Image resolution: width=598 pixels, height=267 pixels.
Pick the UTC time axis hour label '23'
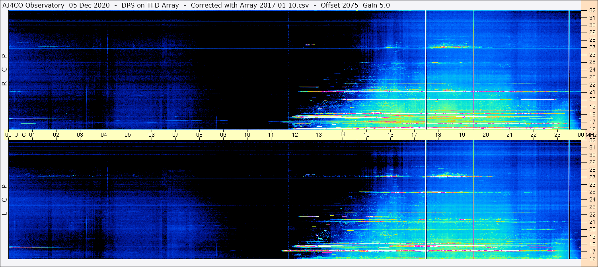tap(557, 135)
